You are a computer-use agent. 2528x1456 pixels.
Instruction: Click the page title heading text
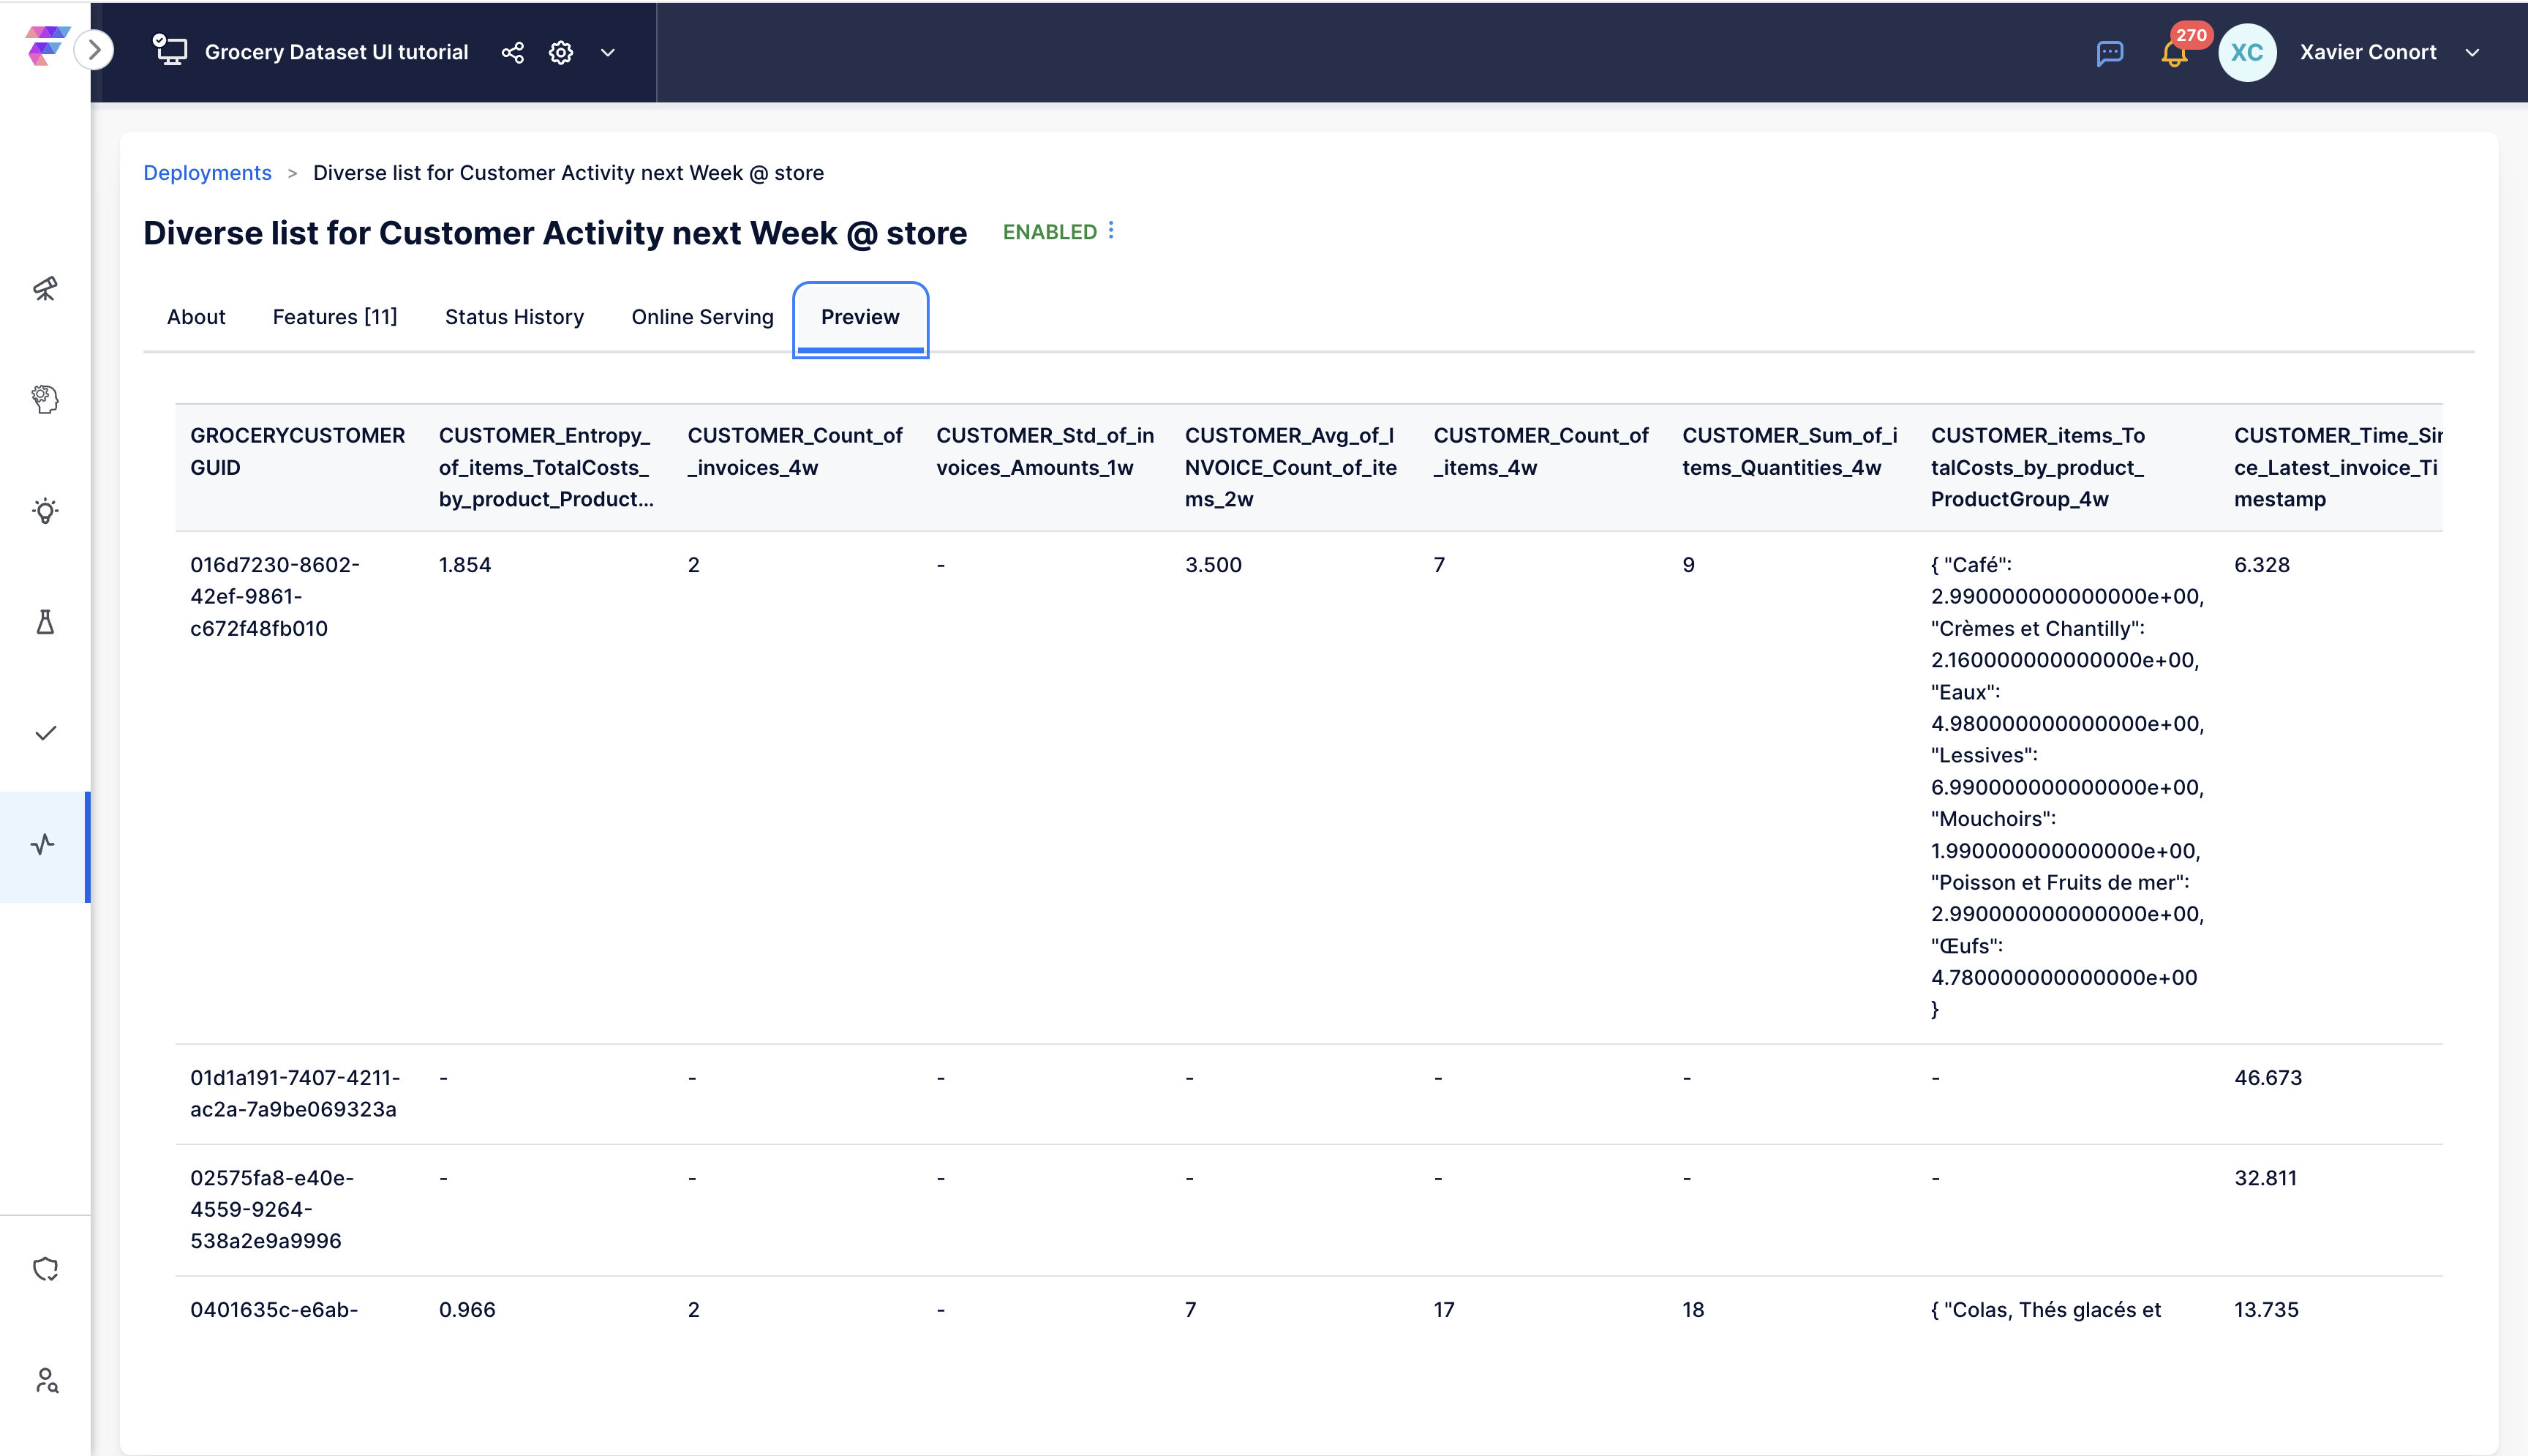coord(554,232)
